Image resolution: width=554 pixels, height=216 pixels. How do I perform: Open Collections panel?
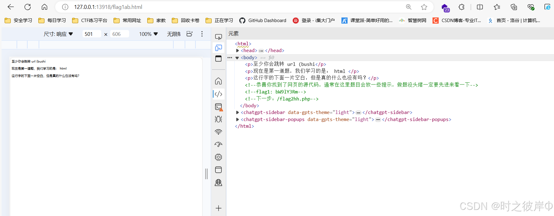pos(514,7)
